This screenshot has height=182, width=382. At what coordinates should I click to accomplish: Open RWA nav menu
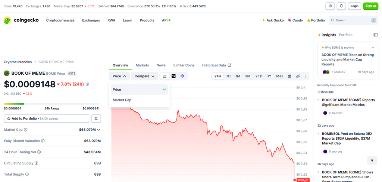(111, 20)
